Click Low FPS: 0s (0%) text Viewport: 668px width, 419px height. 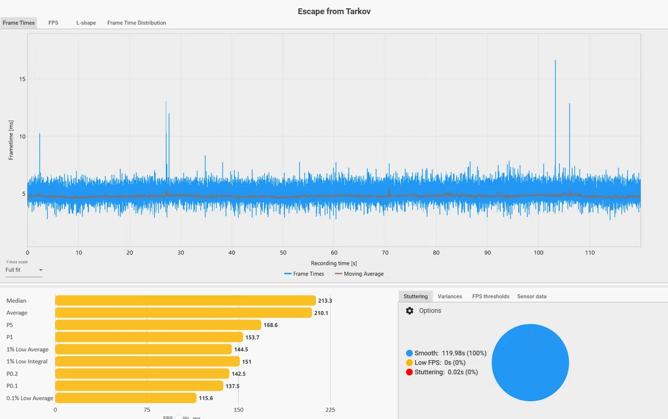point(440,362)
